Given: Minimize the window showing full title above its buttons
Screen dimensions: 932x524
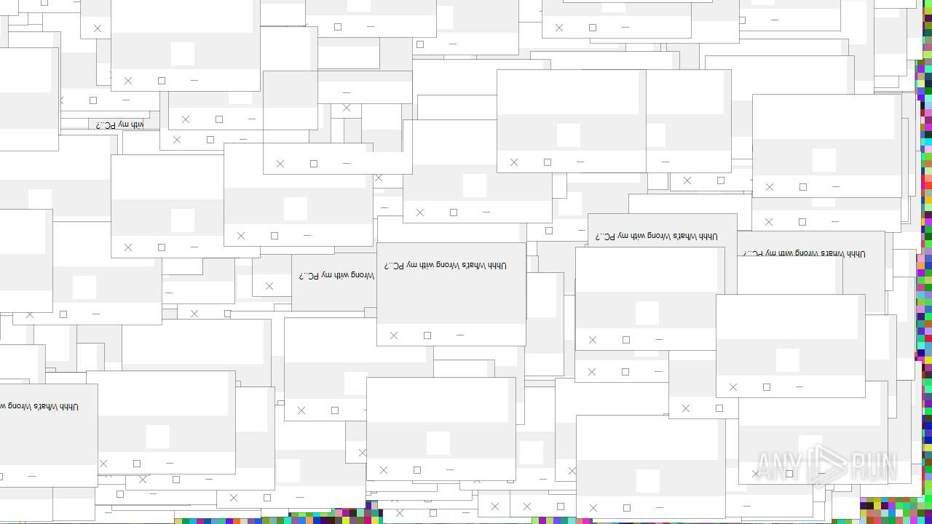Looking at the screenshot, I should point(460,336).
